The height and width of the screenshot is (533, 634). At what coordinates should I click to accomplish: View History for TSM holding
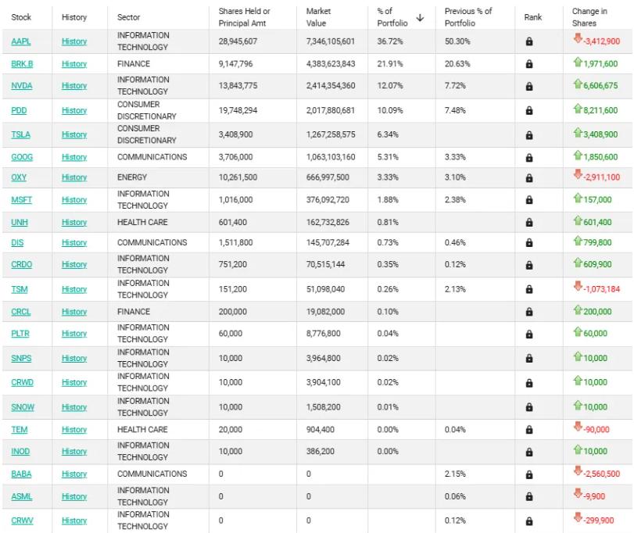point(74,289)
